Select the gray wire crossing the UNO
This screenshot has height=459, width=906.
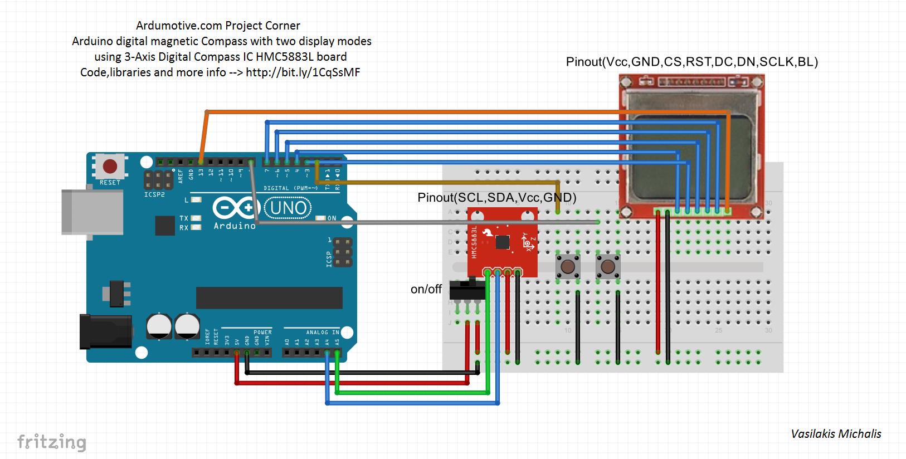pyautogui.click(x=423, y=222)
